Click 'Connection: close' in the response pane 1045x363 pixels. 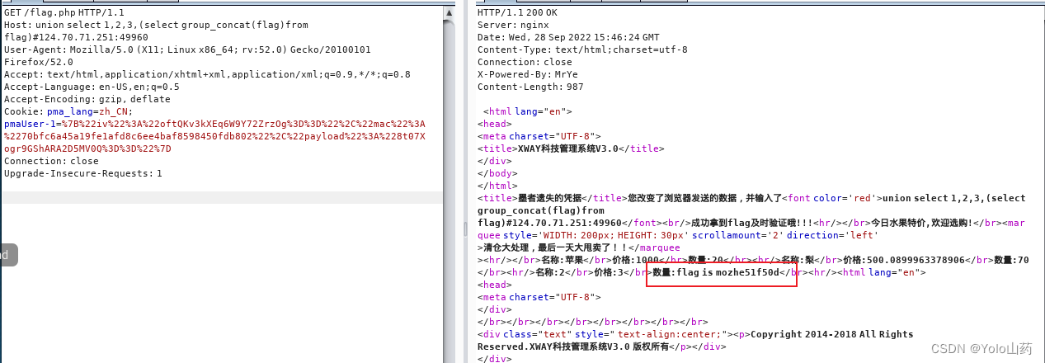pos(525,62)
